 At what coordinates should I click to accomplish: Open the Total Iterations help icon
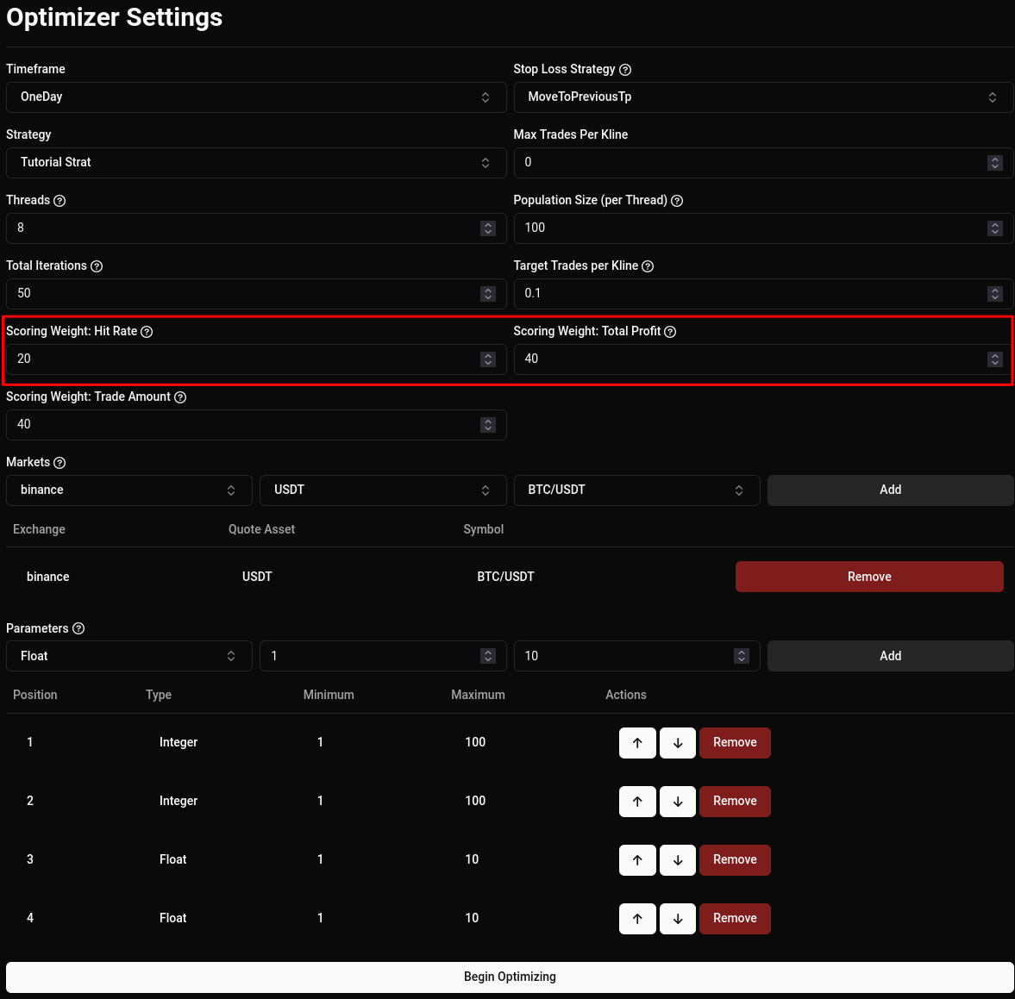(x=96, y=265)
